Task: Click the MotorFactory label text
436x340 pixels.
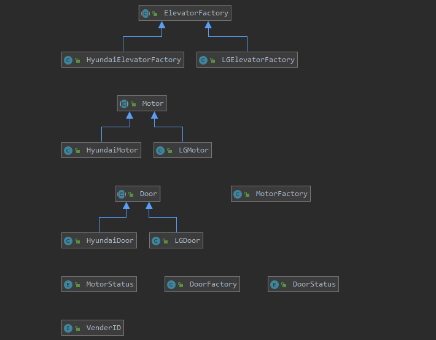Action: click(x=282, y=194)
